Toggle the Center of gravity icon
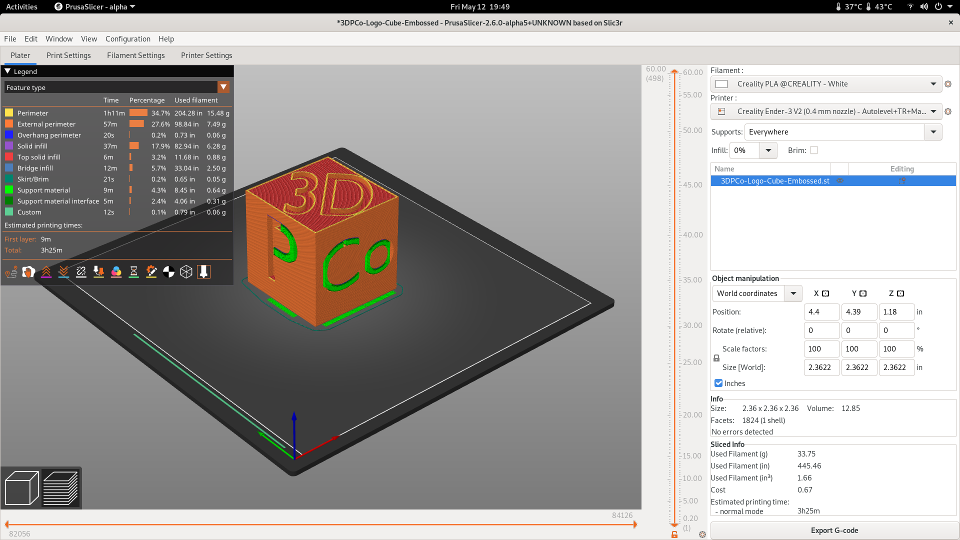Screen dimensions: 960x540 [x=168, y=272]
